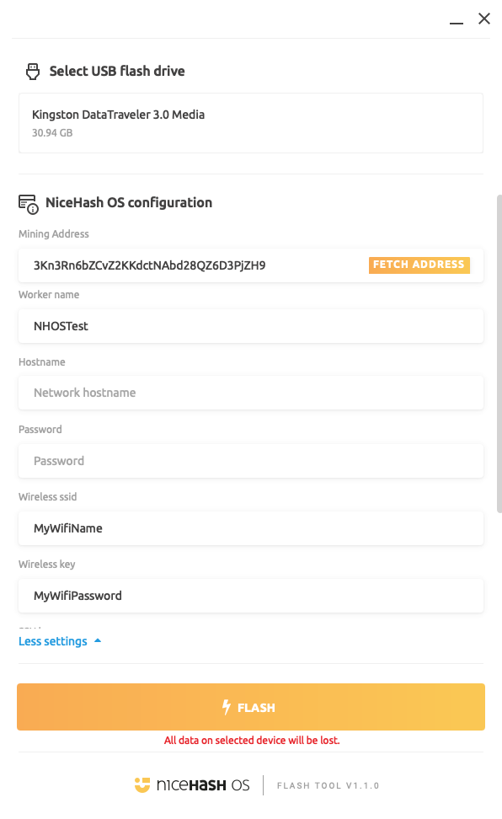Click the USB flash drive icon
The image size is (502, 819).
pyautogui.click(x=32, y=72)
